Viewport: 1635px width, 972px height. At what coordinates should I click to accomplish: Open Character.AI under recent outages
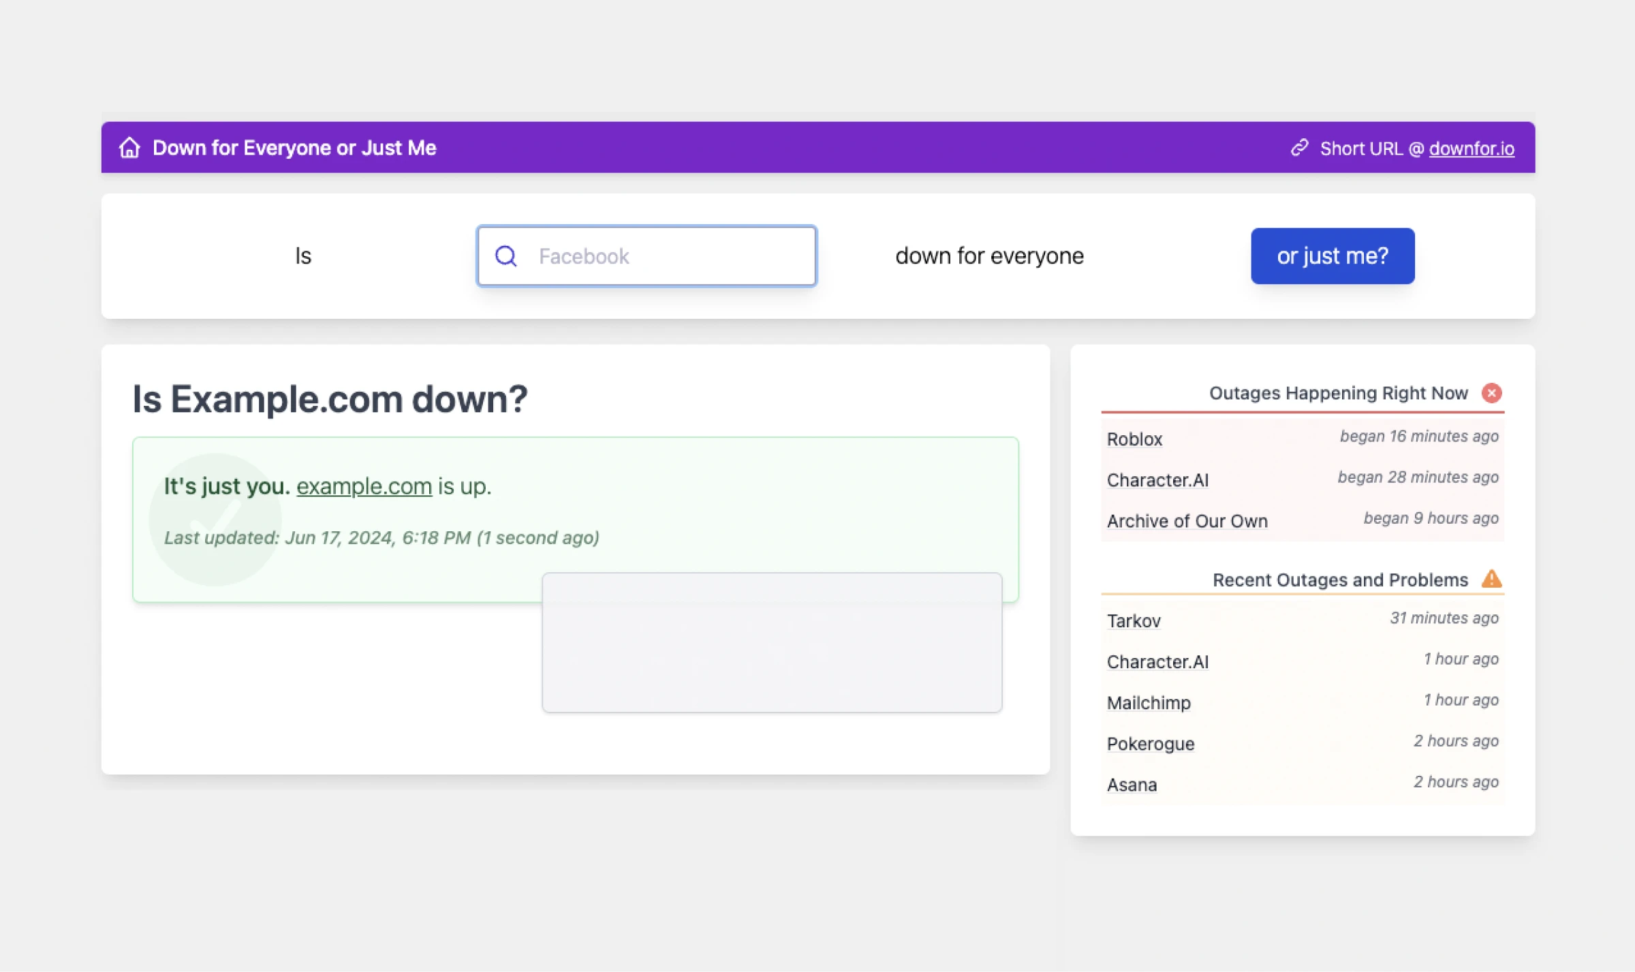1157,661
